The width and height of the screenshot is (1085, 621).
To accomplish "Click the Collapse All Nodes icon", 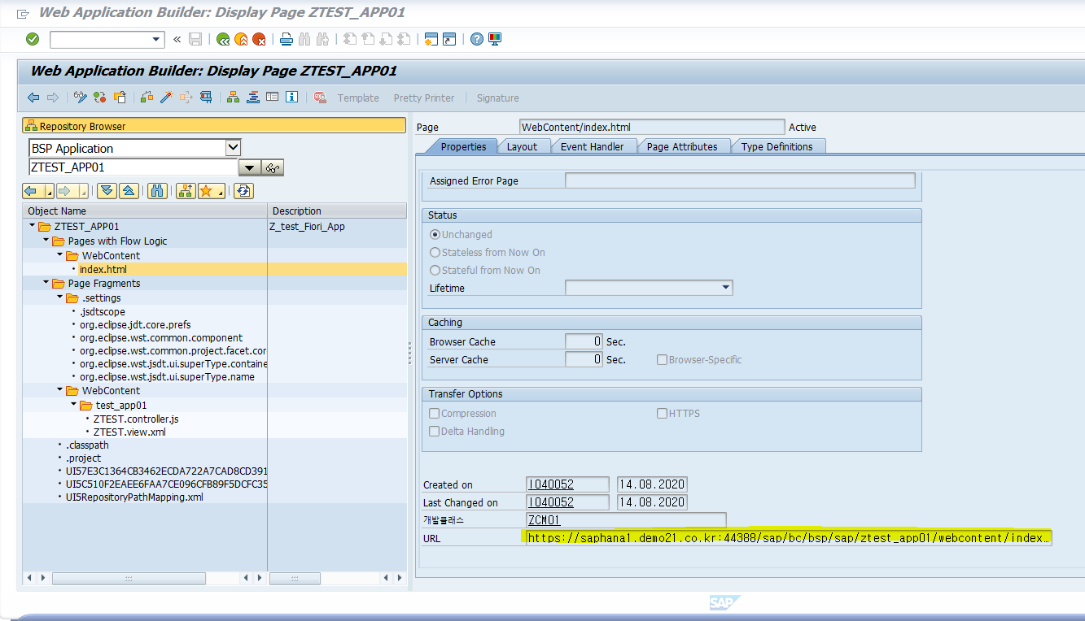I will coord(128,191).
